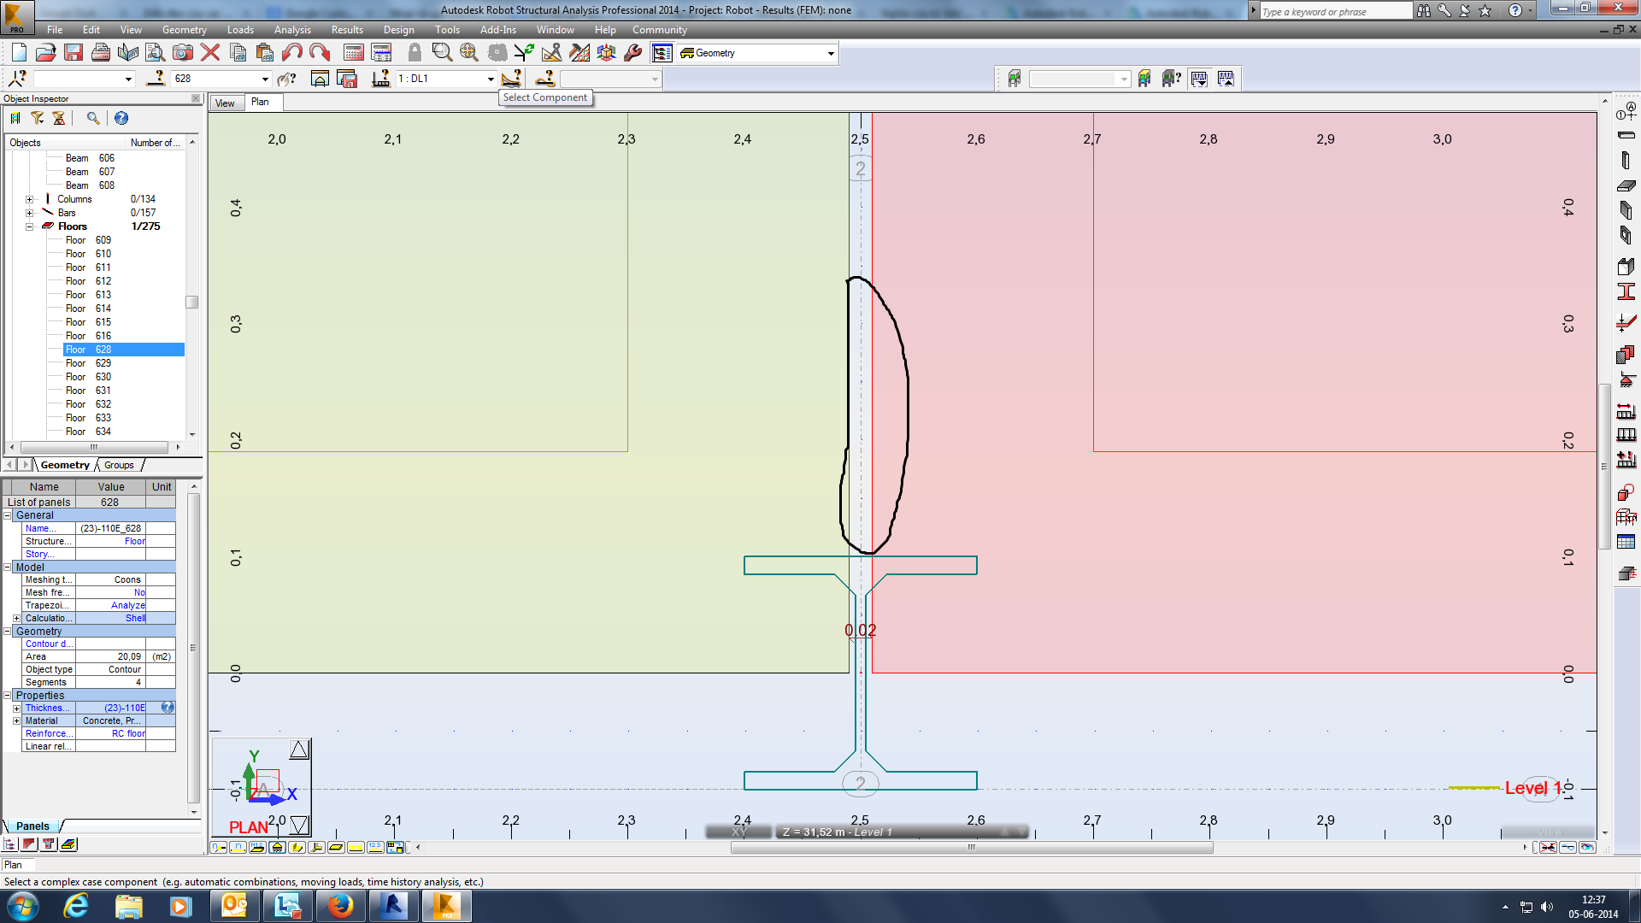The width and height of the screenshot is (1641, 923).
Task: Click the padlock lock icon
Action: (415, 53)
